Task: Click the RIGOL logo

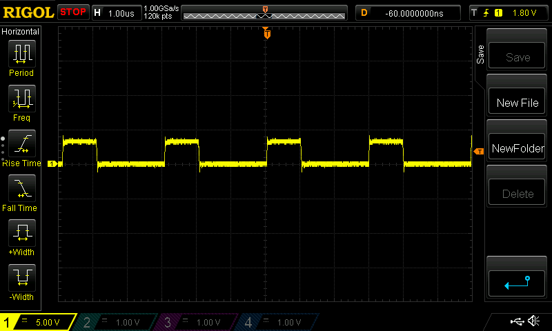Action: [x=28, y=12]
